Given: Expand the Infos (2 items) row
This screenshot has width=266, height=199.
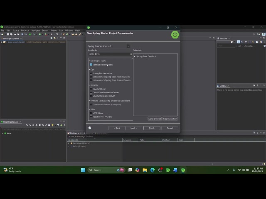Looking at the screenshot, I should coord(69,146).
